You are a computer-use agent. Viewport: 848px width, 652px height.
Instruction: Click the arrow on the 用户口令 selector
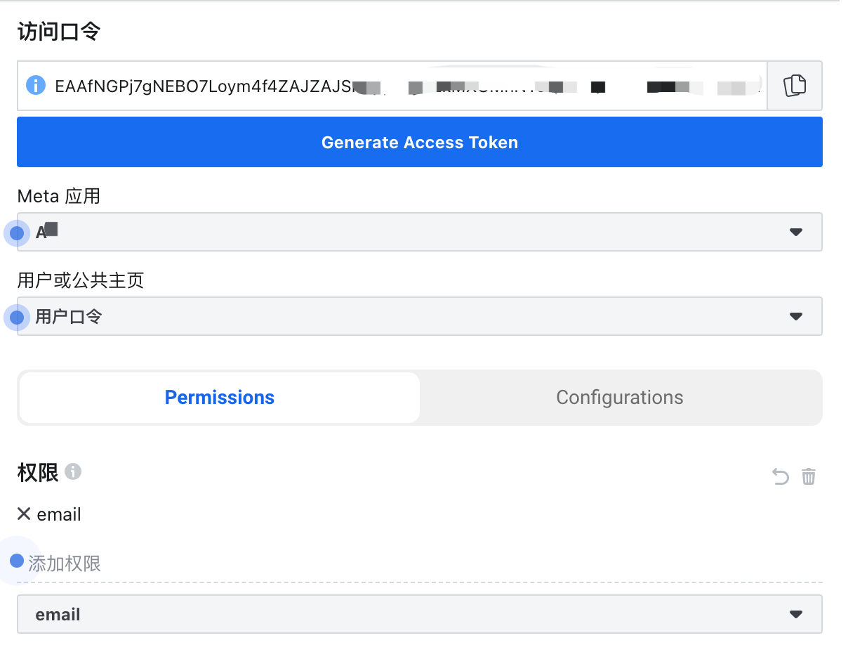(796, 316)
